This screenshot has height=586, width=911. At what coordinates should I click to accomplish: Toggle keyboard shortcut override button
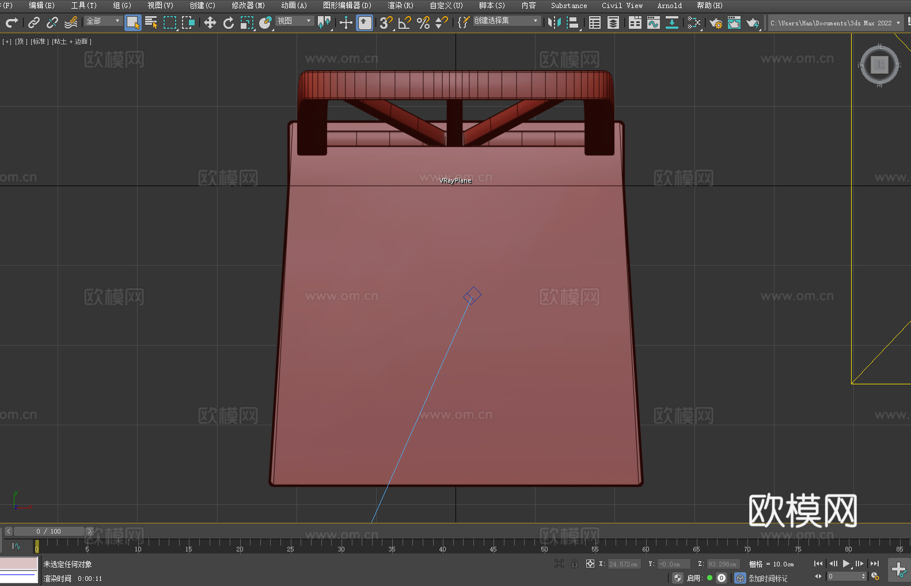pos(365,22)
